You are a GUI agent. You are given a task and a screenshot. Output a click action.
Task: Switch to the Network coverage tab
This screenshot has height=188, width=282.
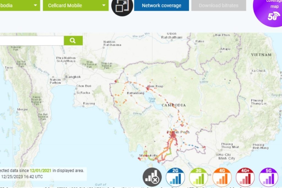point(161,6)
